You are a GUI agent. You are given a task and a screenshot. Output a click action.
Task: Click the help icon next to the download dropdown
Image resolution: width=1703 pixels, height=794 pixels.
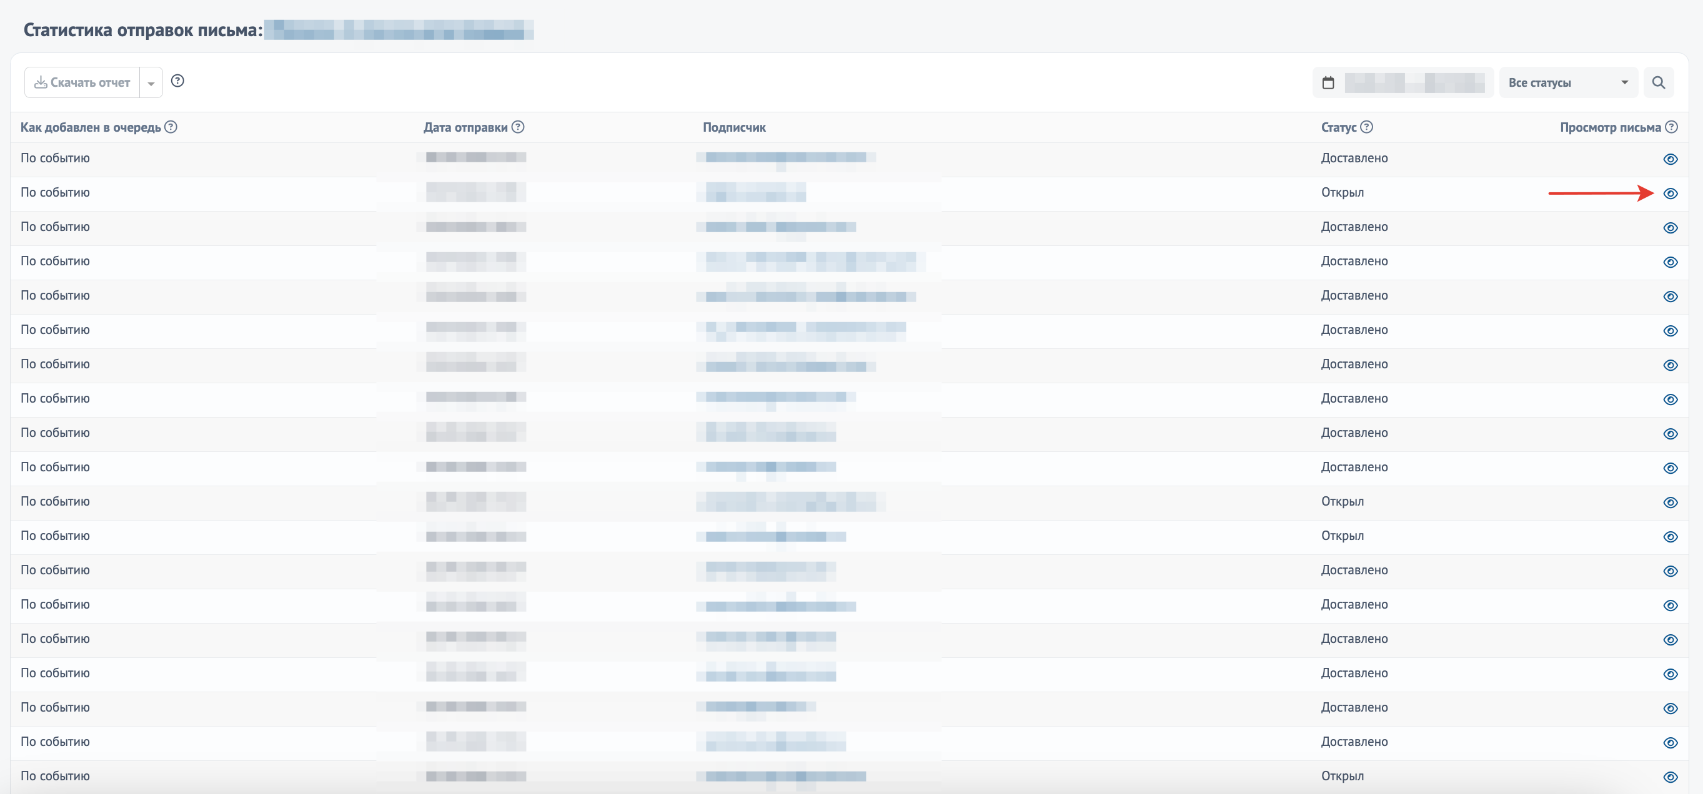point(177,81)
